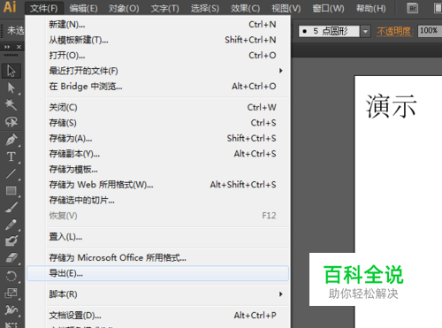Choose 关闭(C) menu entry
Viewport: 442px width, 328px height.
point(157,107)
